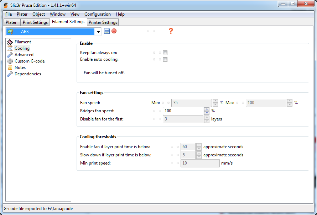Lower Bridges fan speed using down arrow

pos(207,113)
